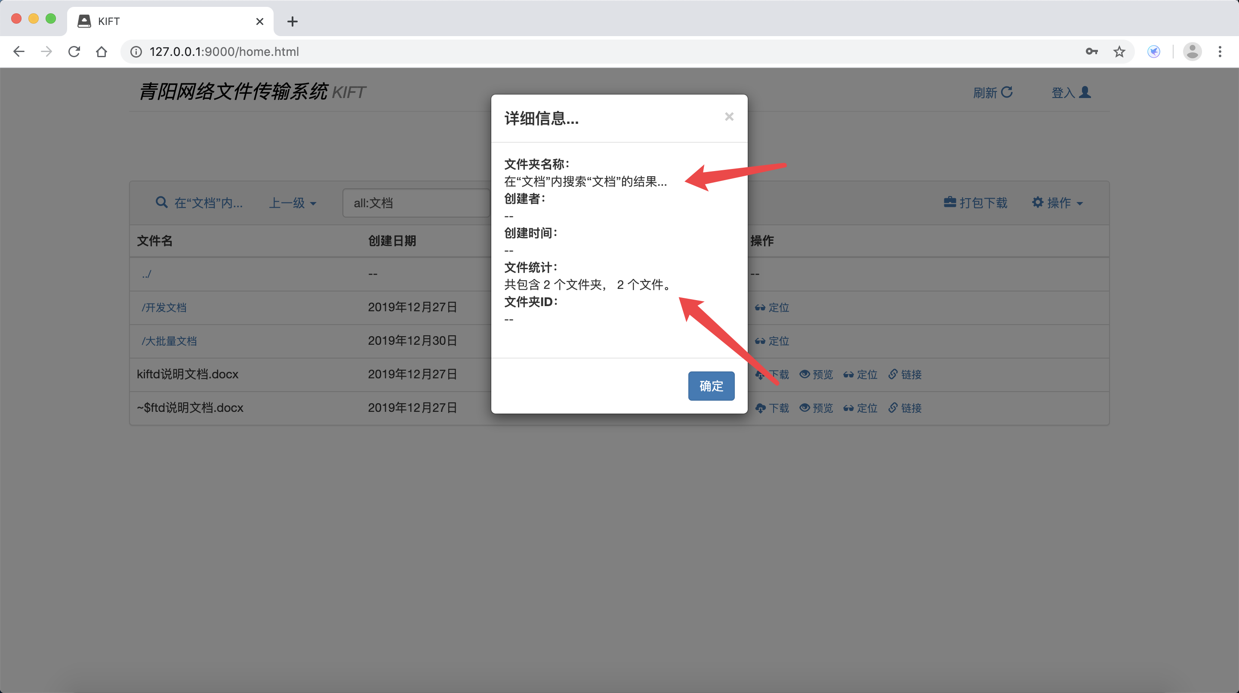Click the ../ parent directory link

[146, 274]
